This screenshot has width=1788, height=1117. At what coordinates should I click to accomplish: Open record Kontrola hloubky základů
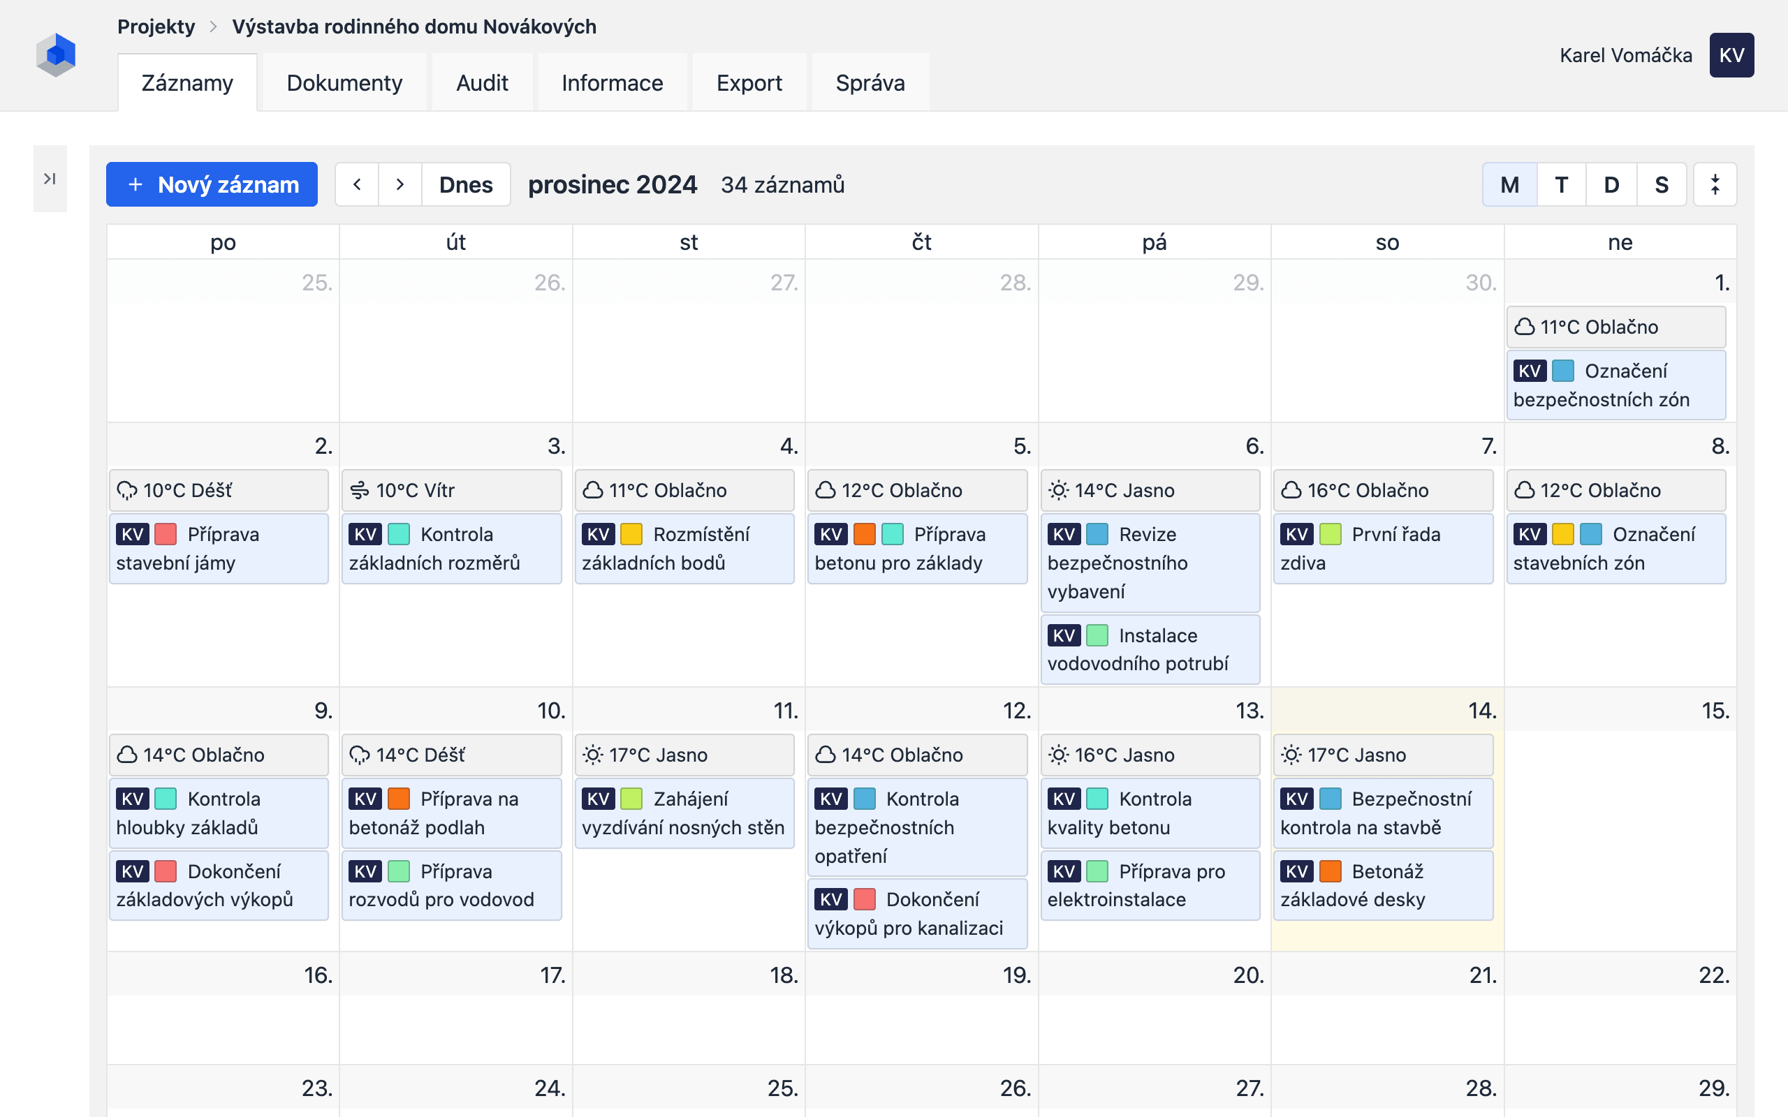(x=219, y=813)
